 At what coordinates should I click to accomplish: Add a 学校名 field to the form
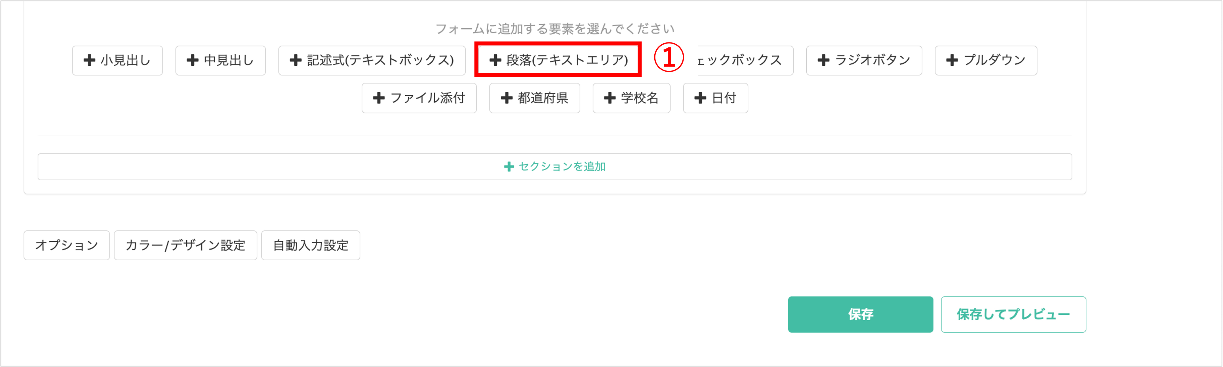631,98
